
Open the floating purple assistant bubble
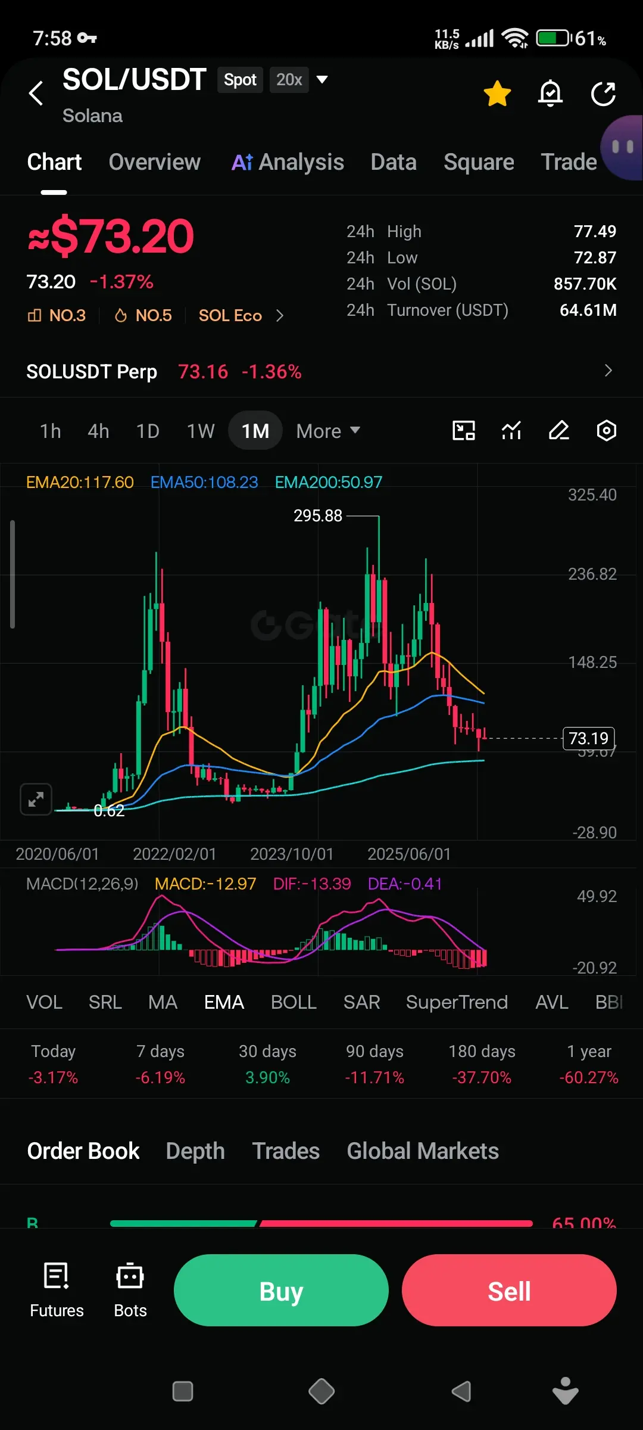622,148
